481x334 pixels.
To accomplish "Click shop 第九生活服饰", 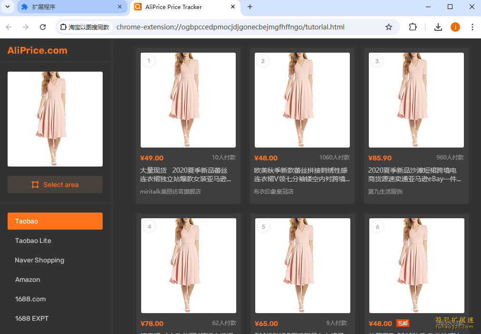I will (385, 192).
